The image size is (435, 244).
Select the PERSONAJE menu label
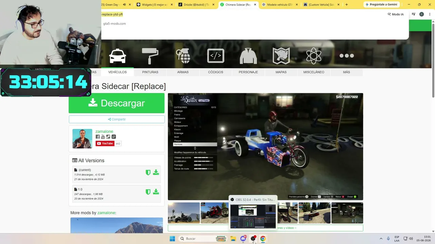[x=248, y=72]
